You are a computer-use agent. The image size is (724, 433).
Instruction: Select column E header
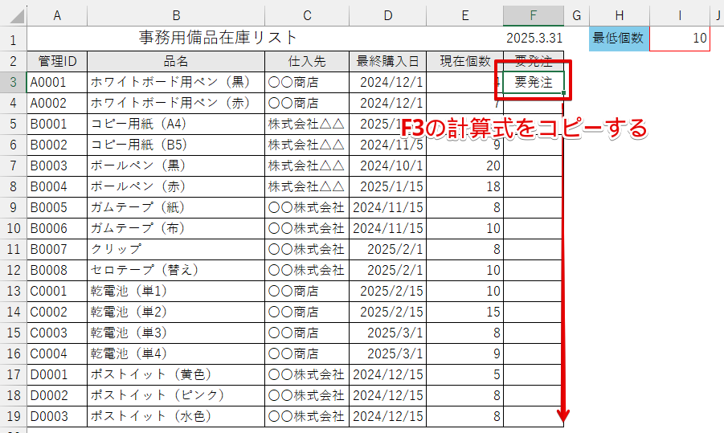[465, 16]
